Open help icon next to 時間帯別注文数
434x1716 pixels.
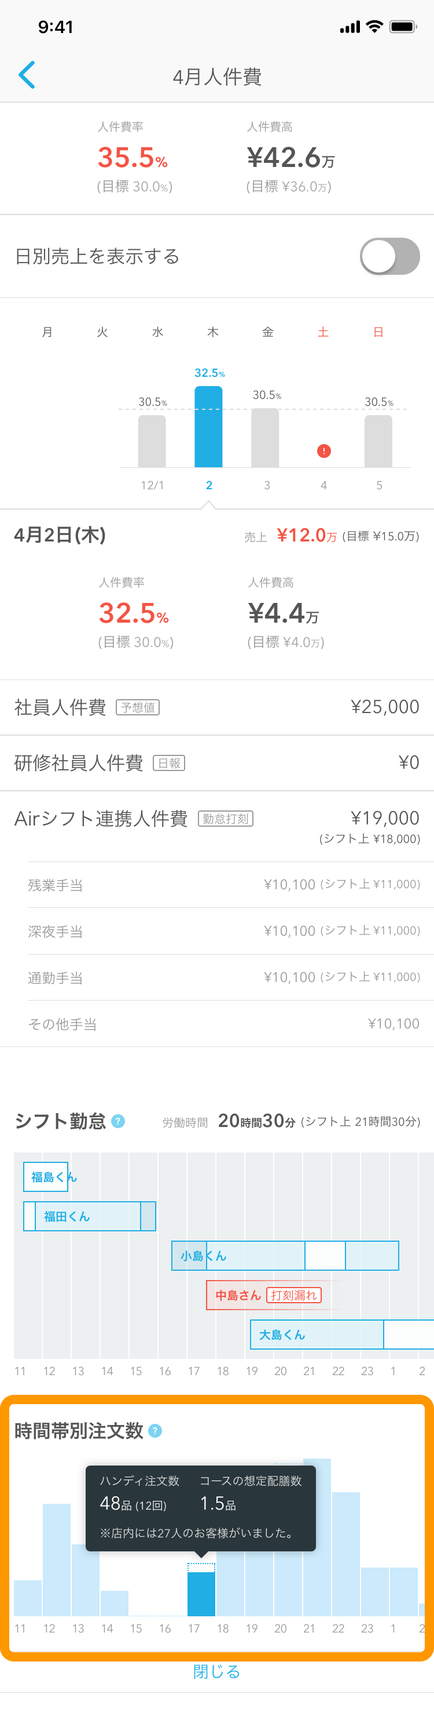[x=155, y=1431]
